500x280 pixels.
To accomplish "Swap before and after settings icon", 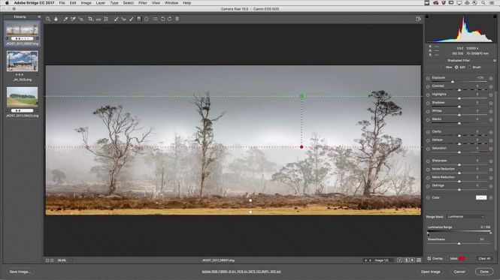I will 406,260.
